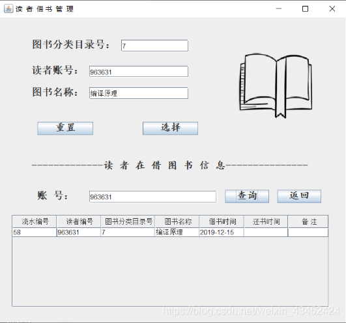This screenshot has width=346, height=323.
Task: Click the open book illustration
Action: (x=276, y=85)
